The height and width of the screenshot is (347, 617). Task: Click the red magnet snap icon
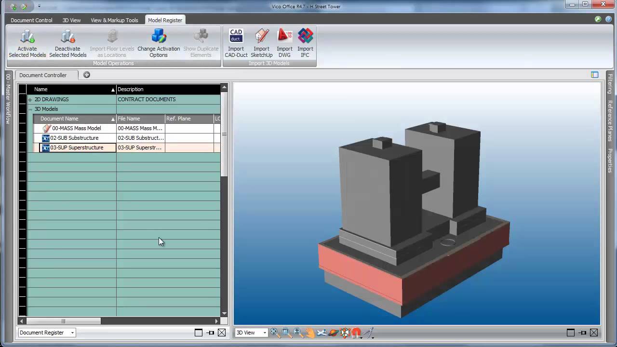tap(356, 333)
